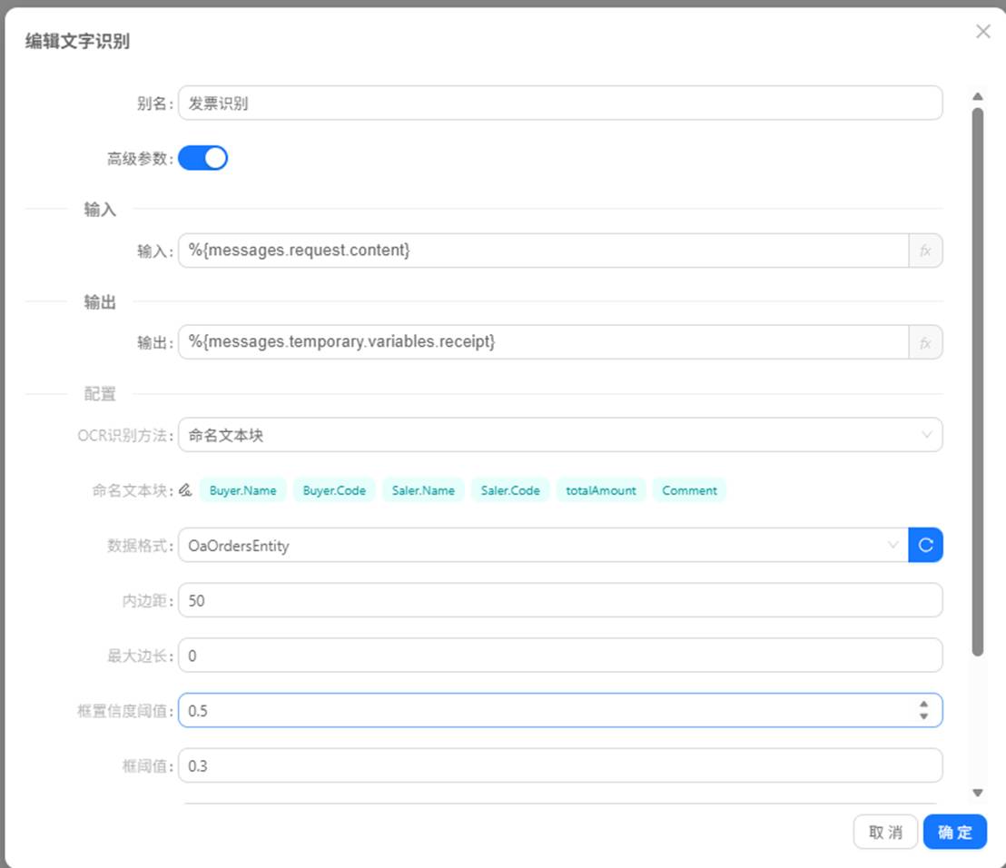This screenshot has height=868, width=1006.
Task: Select the Saler.Code tag
Action: 510,490
